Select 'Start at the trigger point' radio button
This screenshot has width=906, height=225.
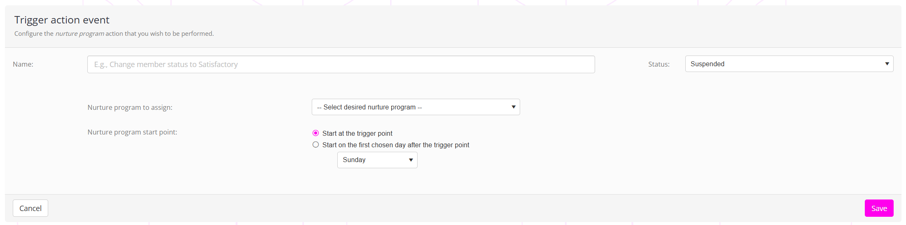pos(316,133)
